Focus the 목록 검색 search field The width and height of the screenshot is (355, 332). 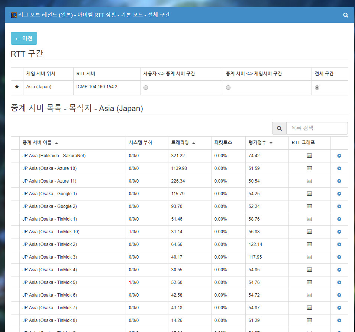point(317,128)
